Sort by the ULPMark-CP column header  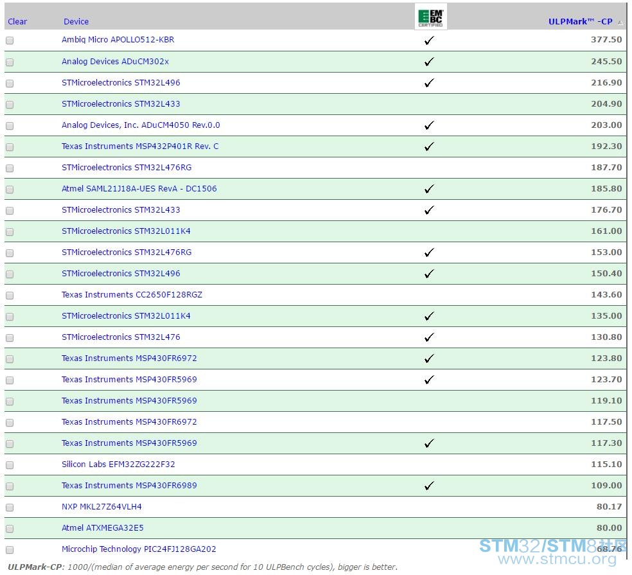pos(581,21)
